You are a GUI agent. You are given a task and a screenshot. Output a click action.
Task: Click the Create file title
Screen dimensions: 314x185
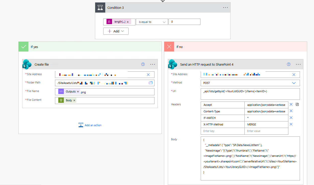point(42,64)
